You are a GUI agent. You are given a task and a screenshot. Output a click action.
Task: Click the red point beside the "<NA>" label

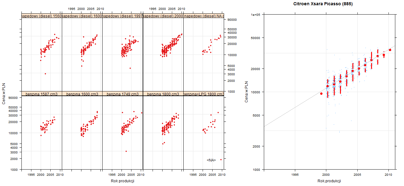click(221, 160)
